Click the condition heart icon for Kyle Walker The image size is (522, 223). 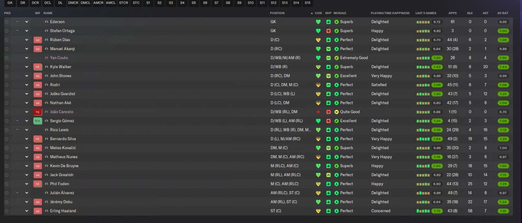(x=318, y=67)
